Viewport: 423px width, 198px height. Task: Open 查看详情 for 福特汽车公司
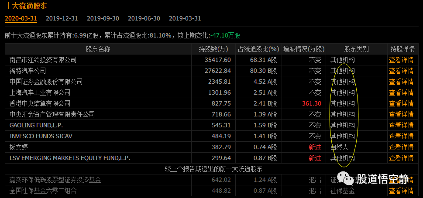401,71
